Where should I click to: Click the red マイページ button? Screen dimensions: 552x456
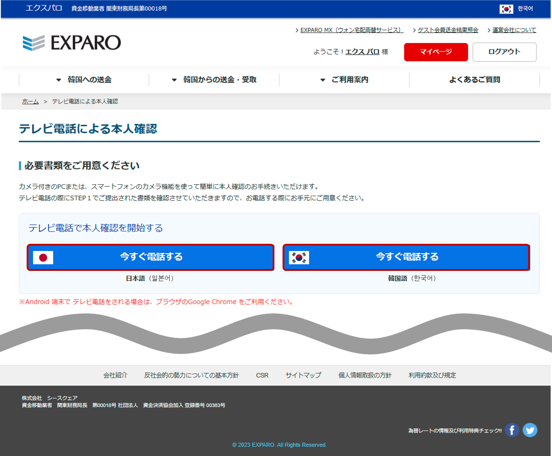tap(436, 52)
